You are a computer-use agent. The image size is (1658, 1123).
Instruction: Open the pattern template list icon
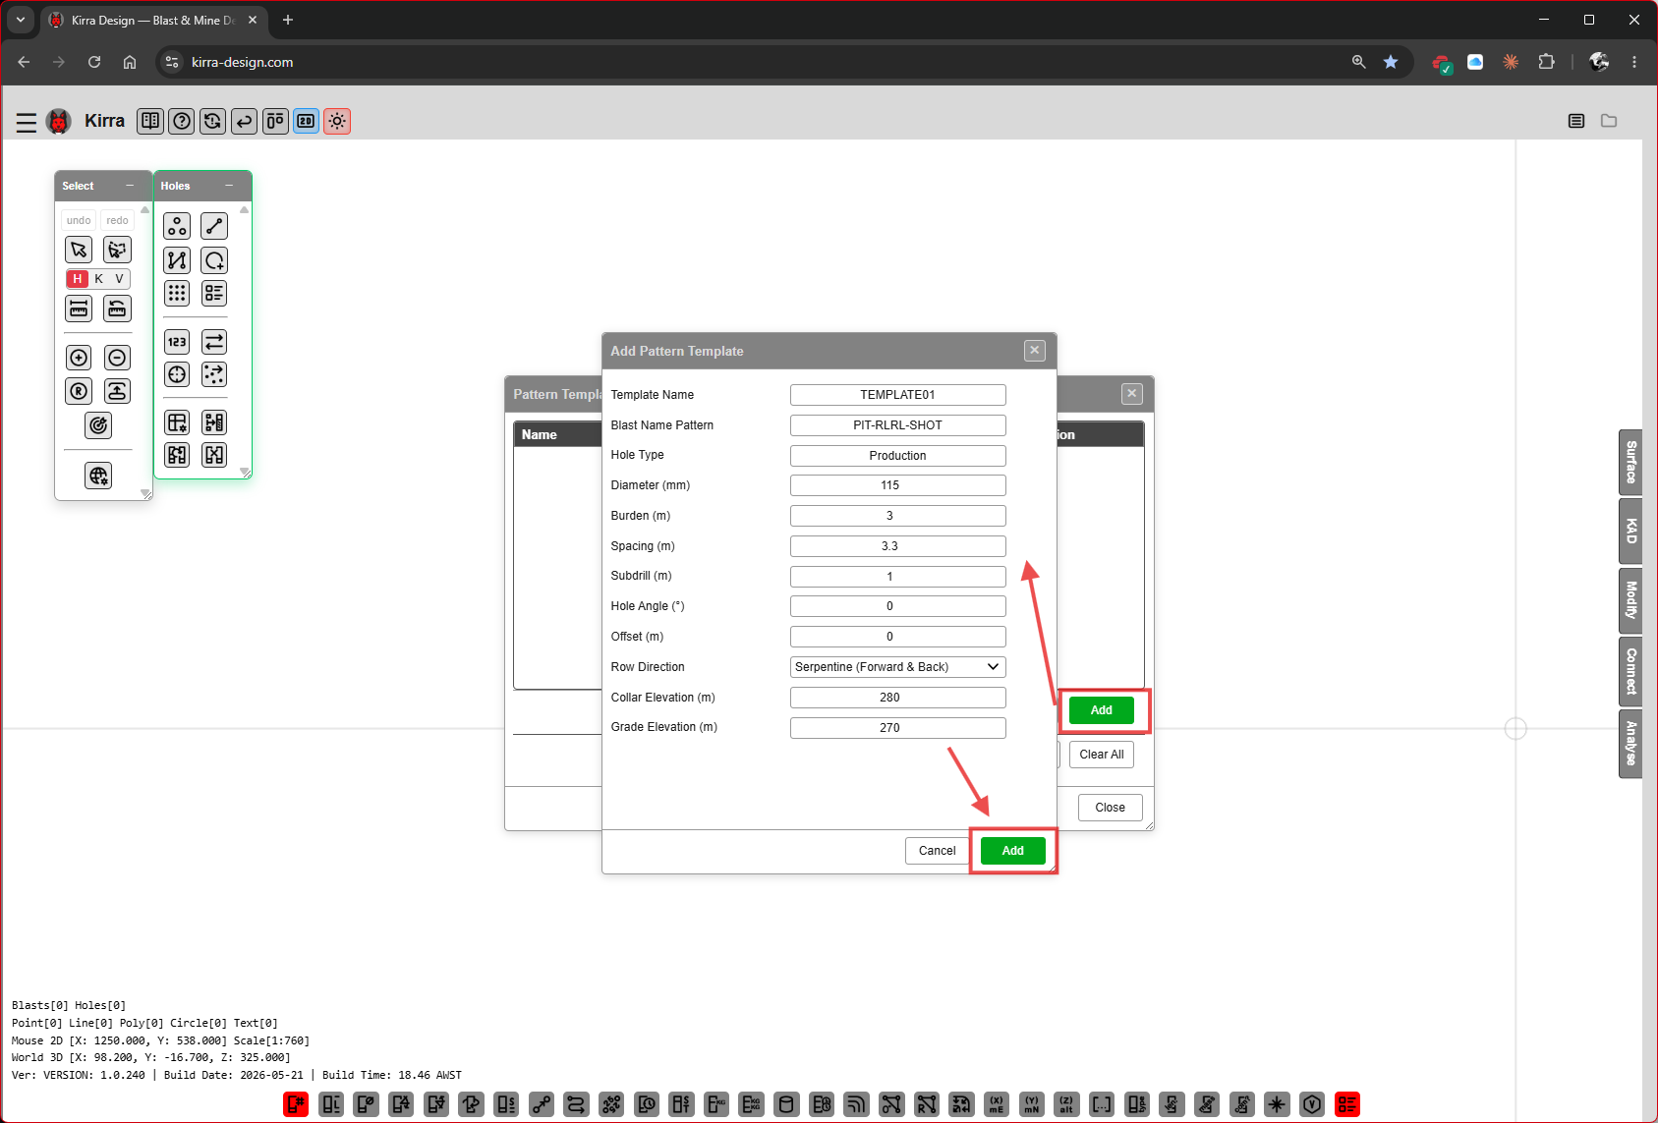point(214,293)
